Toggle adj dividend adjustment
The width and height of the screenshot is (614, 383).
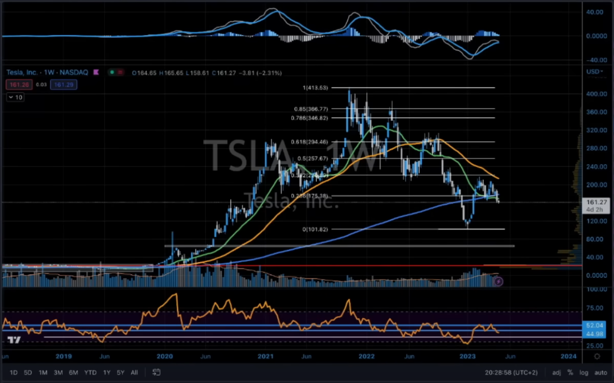557,372
